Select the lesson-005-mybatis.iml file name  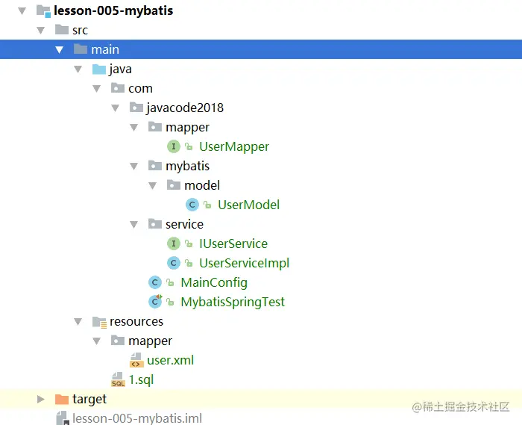[x=137, y=418]
